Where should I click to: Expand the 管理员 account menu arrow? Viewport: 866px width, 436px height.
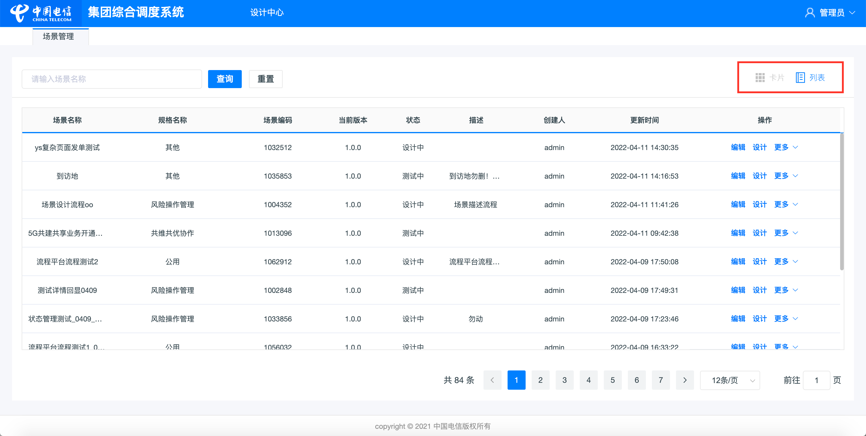click(x=852, y=13)
